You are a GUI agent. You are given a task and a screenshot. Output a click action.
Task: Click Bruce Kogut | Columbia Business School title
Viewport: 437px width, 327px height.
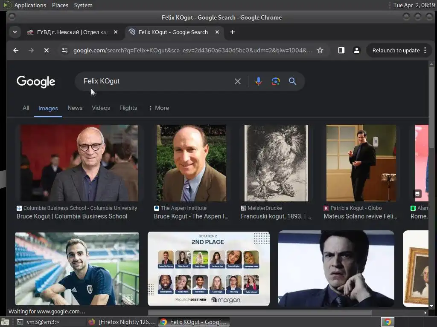[72, 216]
